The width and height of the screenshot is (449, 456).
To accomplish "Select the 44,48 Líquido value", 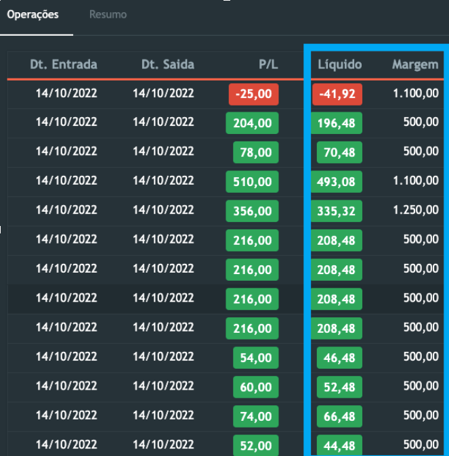I will tap(339, 446).
